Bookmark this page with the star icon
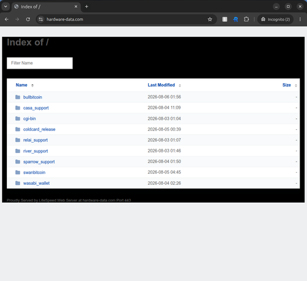Image resolution: width=307 pixels, height=281 pixels. coord(210,20)
